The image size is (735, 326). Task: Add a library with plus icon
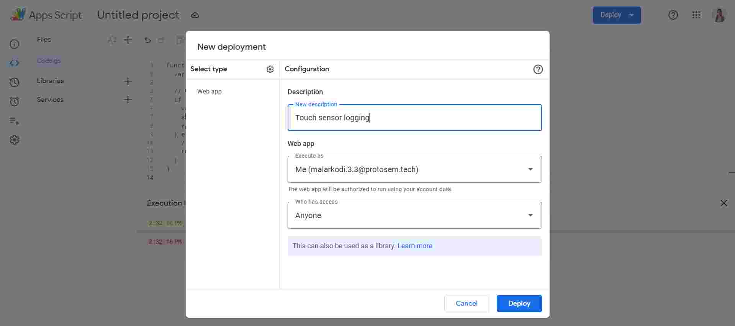click(x=128, y=81)
